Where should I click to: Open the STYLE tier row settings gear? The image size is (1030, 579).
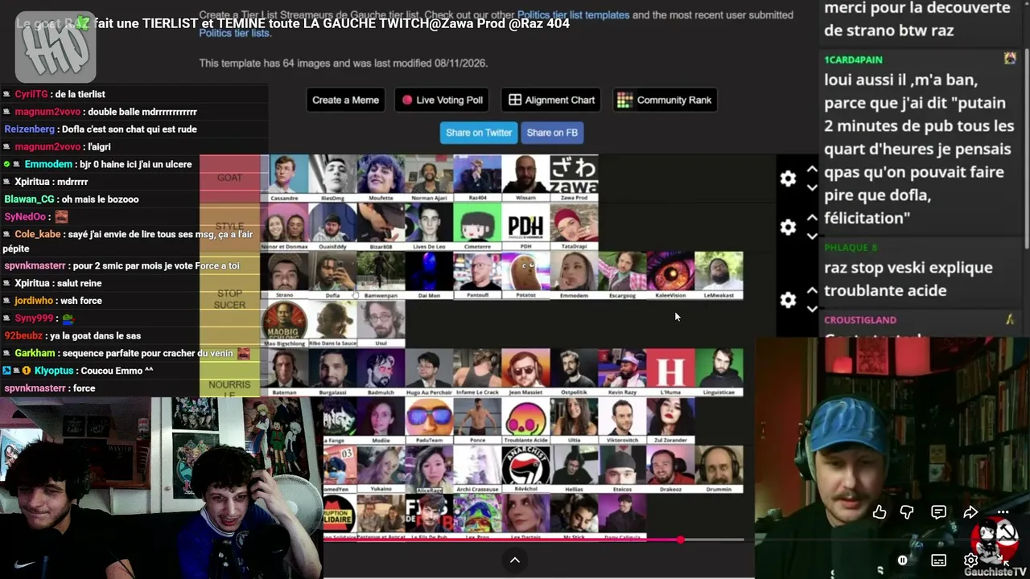(789, 227)
